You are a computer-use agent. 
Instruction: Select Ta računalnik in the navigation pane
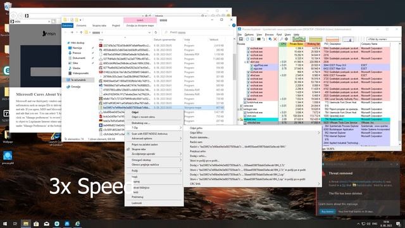point(78,80)
